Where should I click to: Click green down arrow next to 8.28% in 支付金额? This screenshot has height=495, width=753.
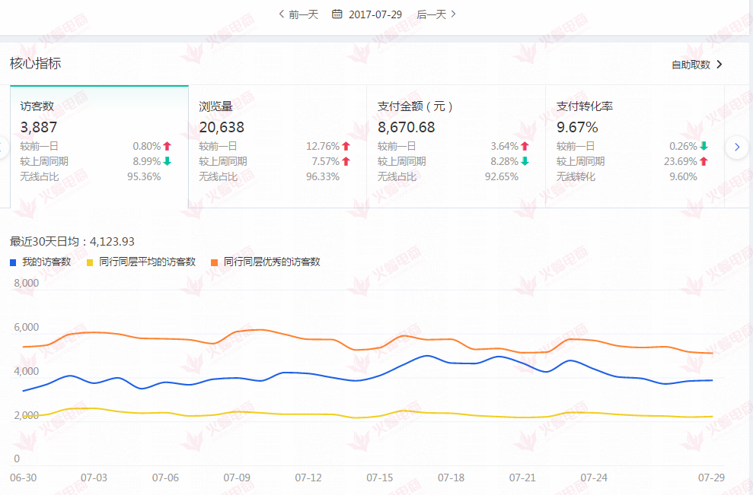(525, 161)
